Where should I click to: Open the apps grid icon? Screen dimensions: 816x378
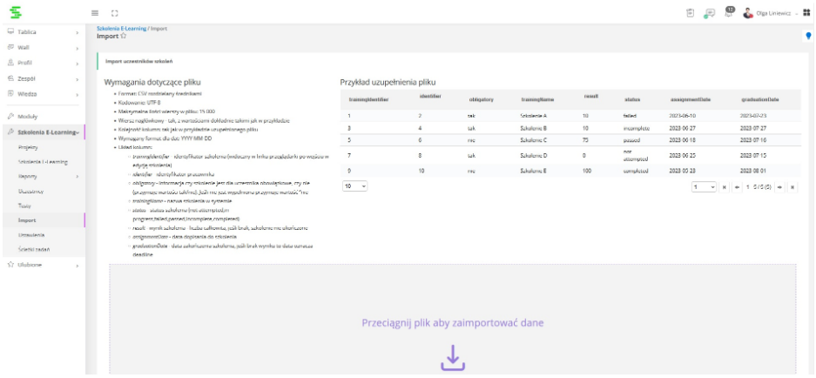[806, 13]
